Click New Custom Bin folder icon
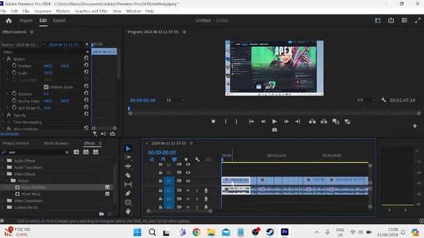The height and width of the screenshot is (238, 424). tap(101, 214)
